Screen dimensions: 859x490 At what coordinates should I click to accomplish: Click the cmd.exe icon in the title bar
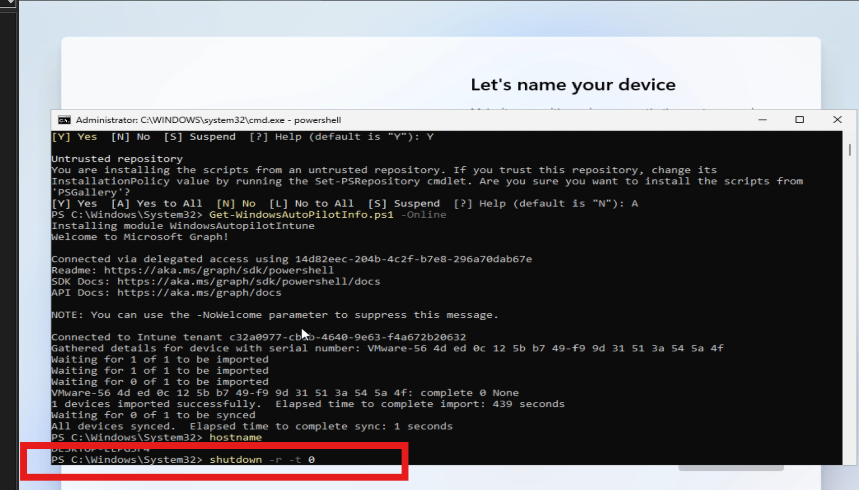point(64,120)
